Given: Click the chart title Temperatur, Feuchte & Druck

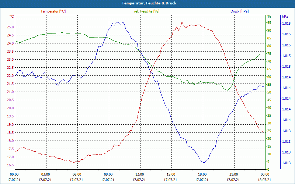Looking at the screenshot, I should (x=149, y=3).
